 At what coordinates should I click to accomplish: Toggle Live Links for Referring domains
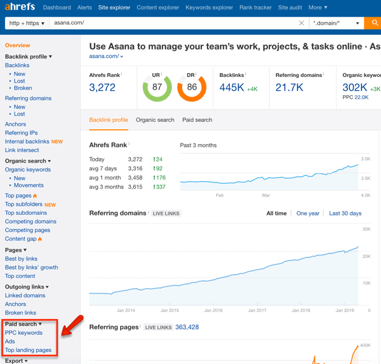click(166, 213)
